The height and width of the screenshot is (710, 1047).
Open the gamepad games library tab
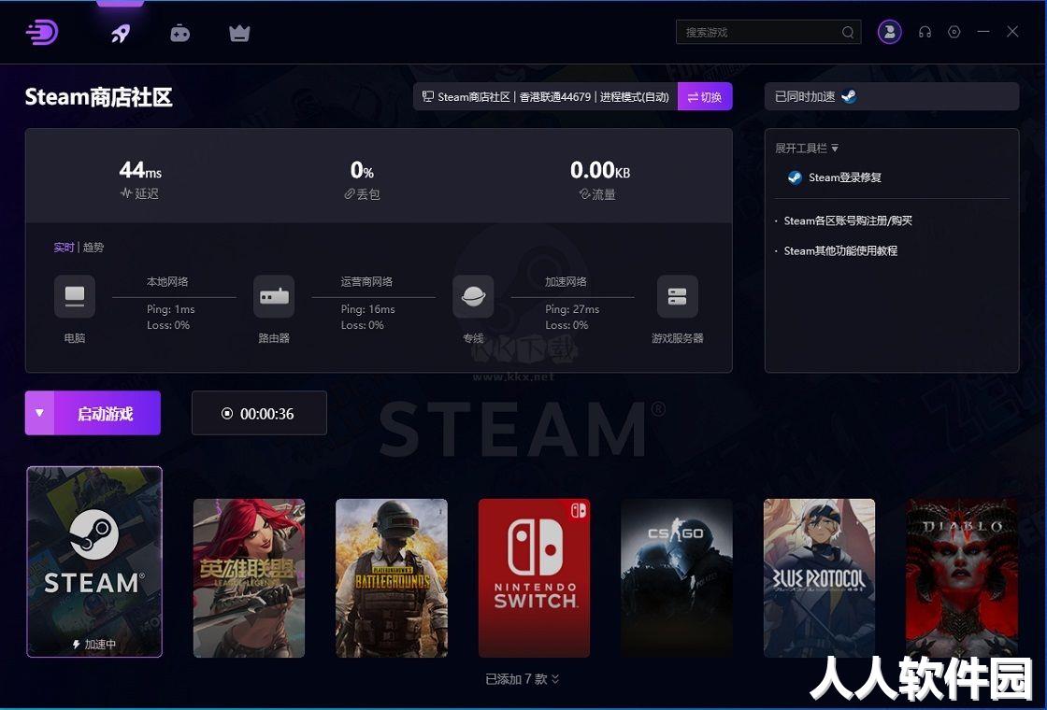click(179, 33)
